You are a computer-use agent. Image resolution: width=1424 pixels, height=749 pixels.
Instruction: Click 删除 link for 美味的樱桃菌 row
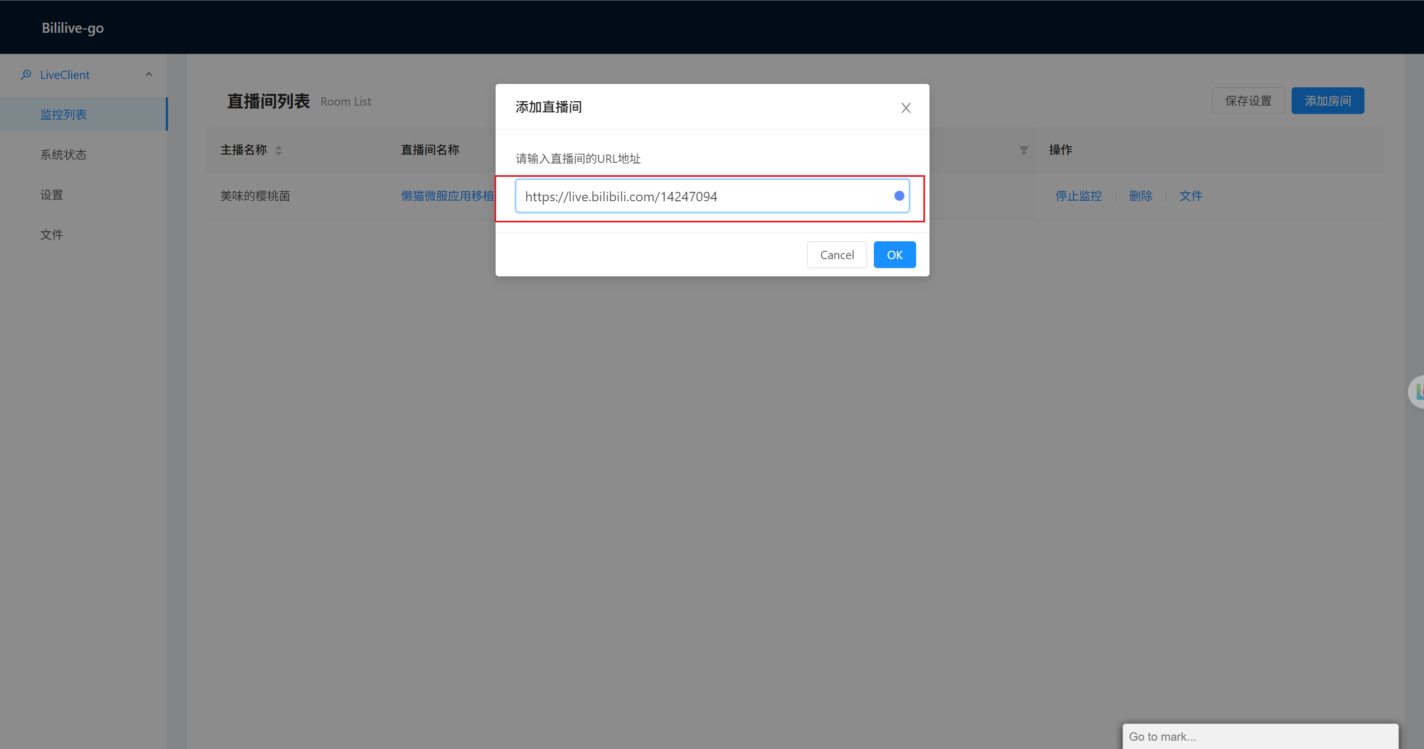pyautogui.click(x=1140, y=196)
